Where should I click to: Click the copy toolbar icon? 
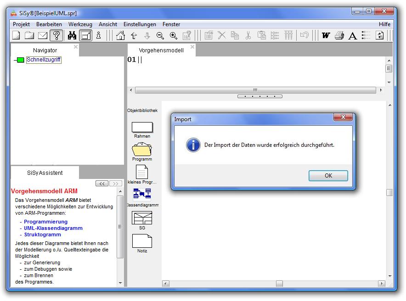tap(235, 35)
